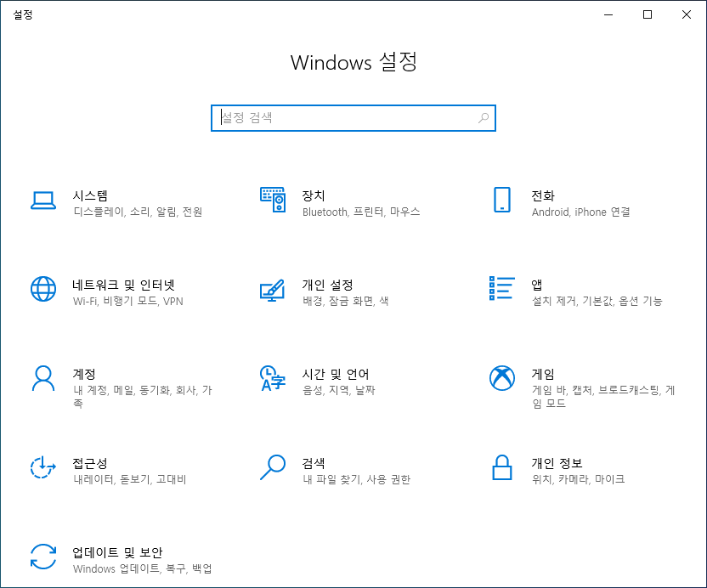Click description 'Bluetooth, 프린터, 마우스'
The height and width of the screenshot is (588, 707).
[x=361, y=212]
